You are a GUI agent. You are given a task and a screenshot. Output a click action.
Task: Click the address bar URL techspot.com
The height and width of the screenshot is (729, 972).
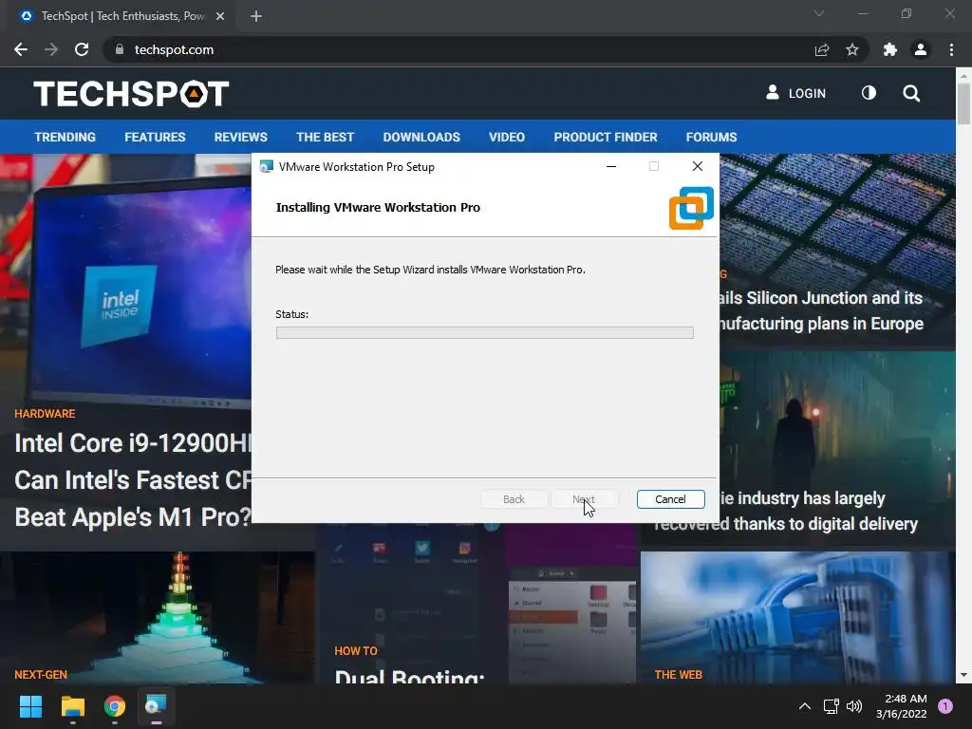175,49
